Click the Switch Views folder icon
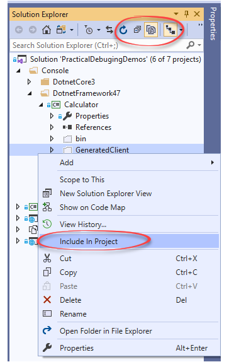Screen dimensions: 234x362 coord(61,30)
